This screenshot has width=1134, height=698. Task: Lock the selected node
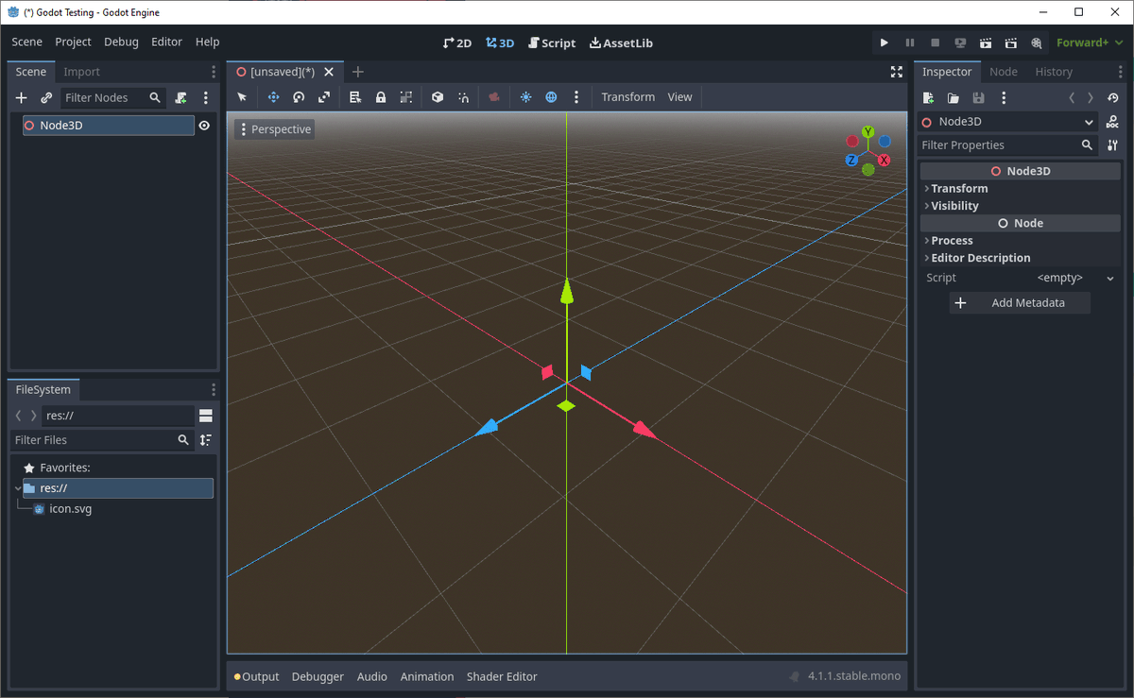tap(381, 97)
